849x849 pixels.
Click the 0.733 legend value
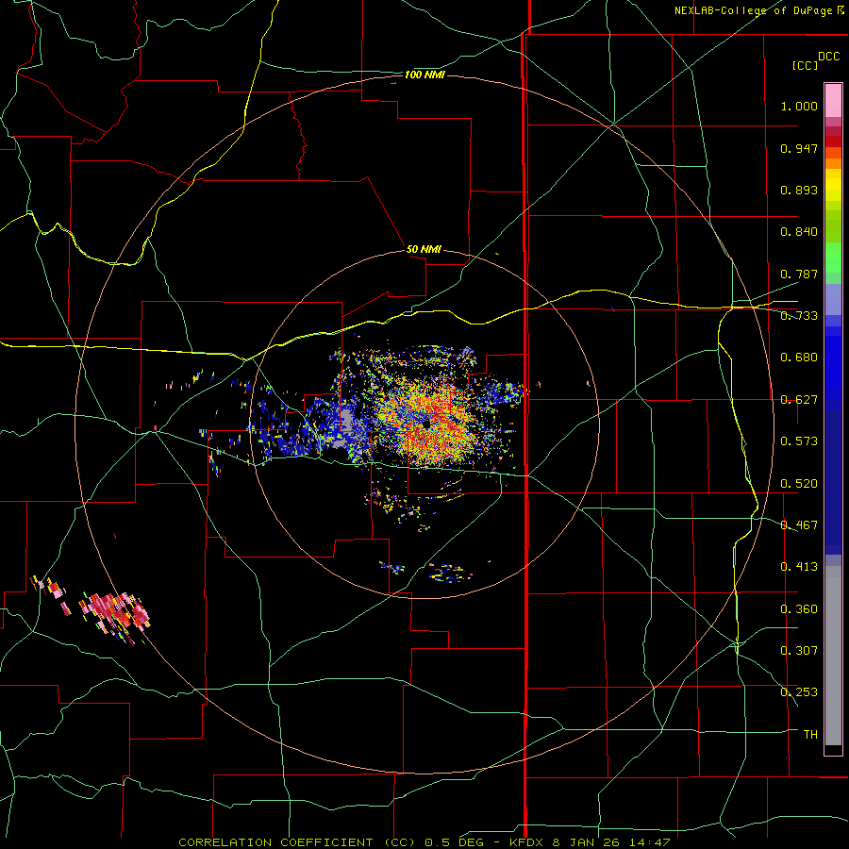(x=799, y=316)
